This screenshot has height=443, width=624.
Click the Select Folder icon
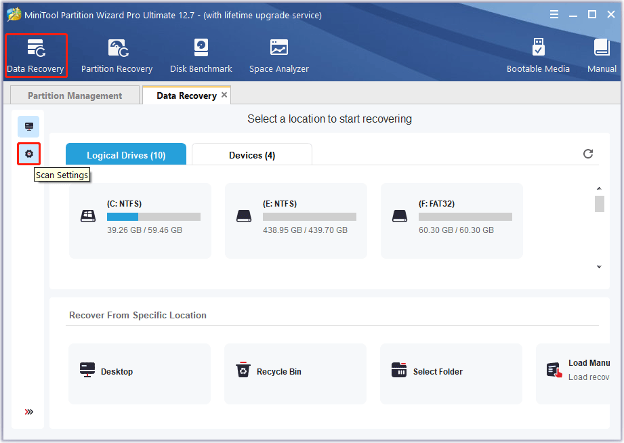point(399,370)
